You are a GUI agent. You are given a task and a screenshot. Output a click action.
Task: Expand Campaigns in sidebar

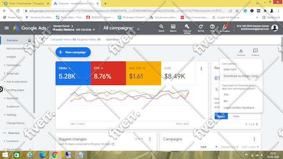5,65
